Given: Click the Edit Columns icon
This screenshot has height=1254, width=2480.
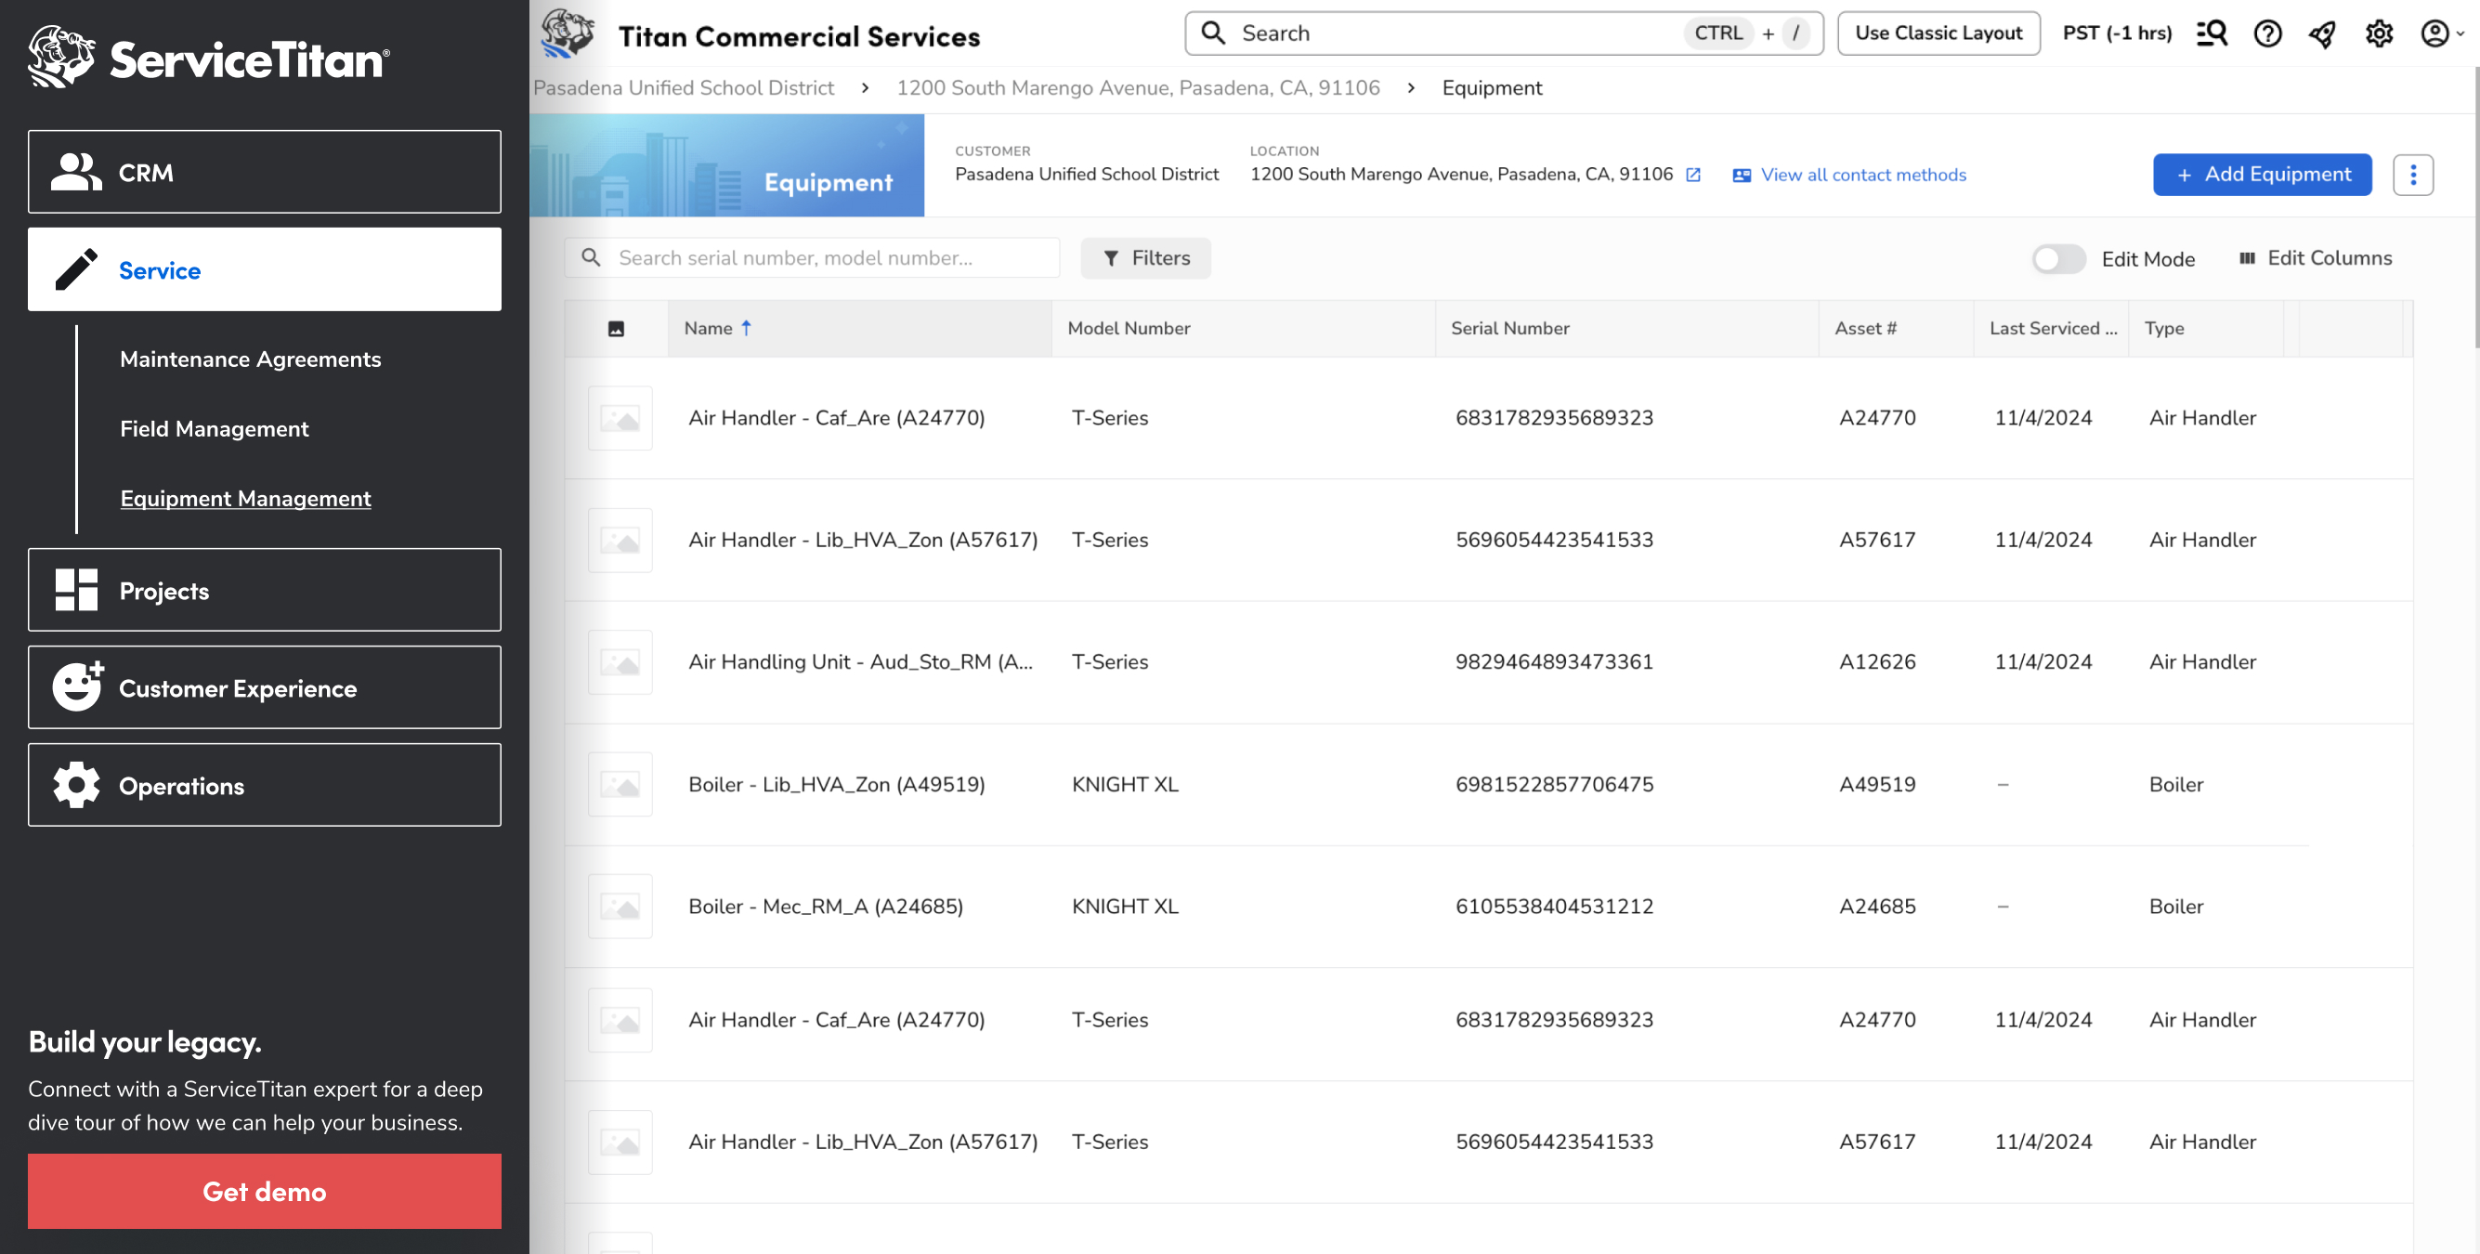Looking at the screenshot, I should (2247, 258).
